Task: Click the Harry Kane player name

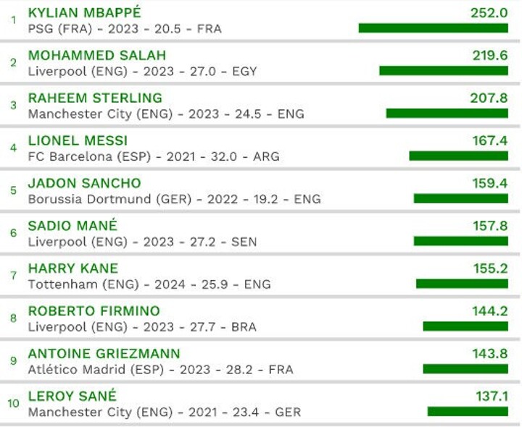Action: pyautogui.click(x=72, y=269)
